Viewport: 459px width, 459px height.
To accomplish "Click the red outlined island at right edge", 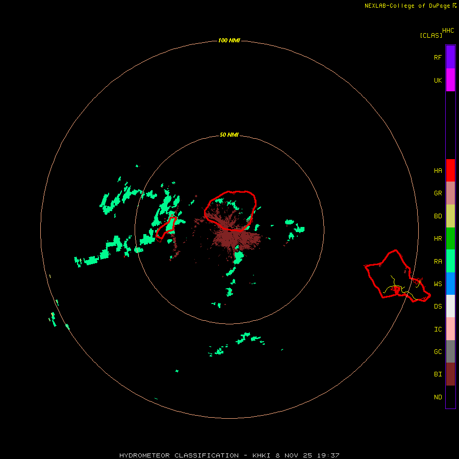I will [x=397, y=276].
